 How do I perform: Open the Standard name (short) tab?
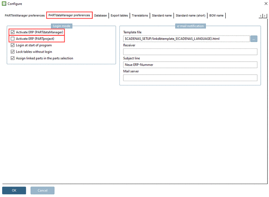pos(190,15)
